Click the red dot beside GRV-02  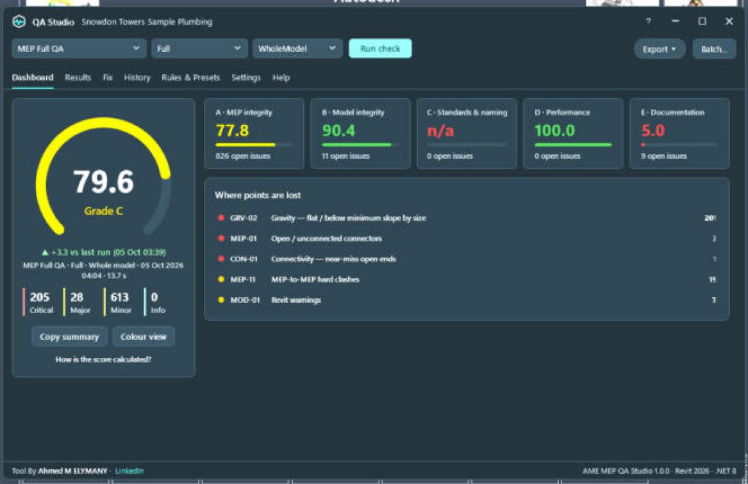pyautogui.click(x=221, y=218)
